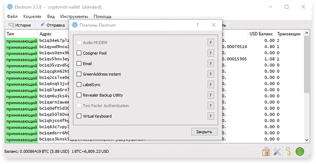
Task: Enable GreenAddress instant checkbox
Action: tap(79, 74)
